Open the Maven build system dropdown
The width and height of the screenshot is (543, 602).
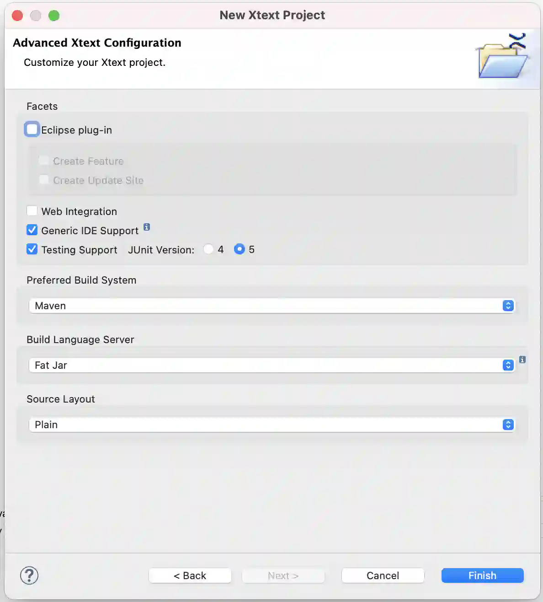pos(272,306)
